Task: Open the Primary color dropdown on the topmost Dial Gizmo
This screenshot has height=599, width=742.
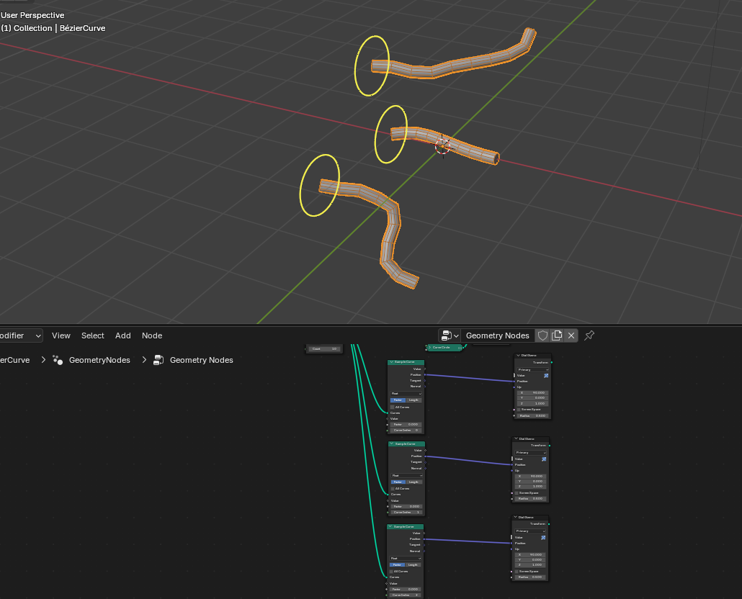Action: [x=532, y=370]
